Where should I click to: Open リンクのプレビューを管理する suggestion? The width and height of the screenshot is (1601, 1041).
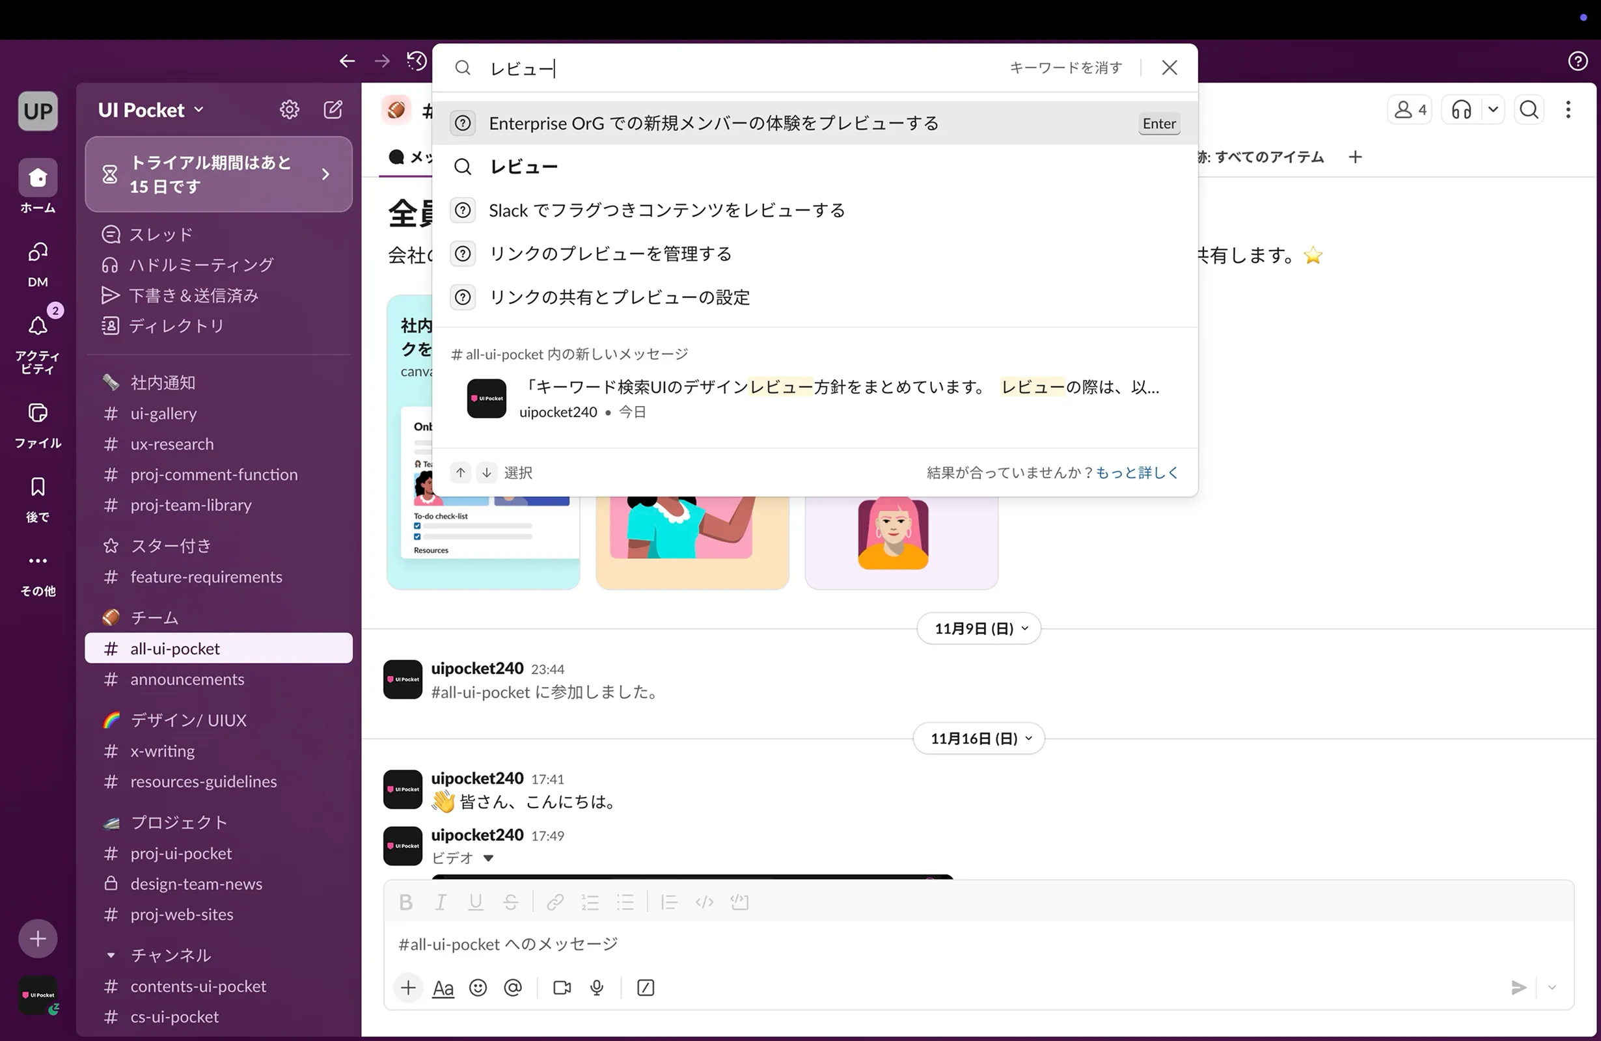click(815, 254)
